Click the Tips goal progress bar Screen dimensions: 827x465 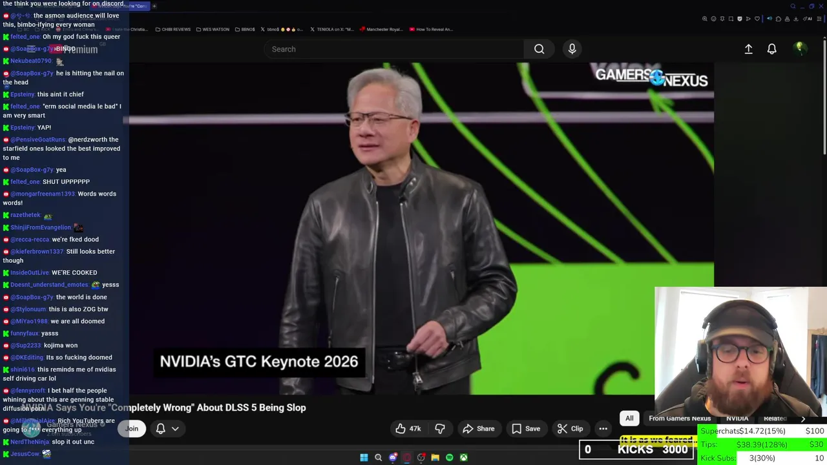coord(762,444)
